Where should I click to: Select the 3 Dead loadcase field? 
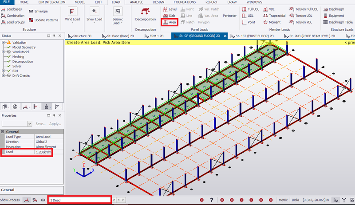(x=79, y=200)
